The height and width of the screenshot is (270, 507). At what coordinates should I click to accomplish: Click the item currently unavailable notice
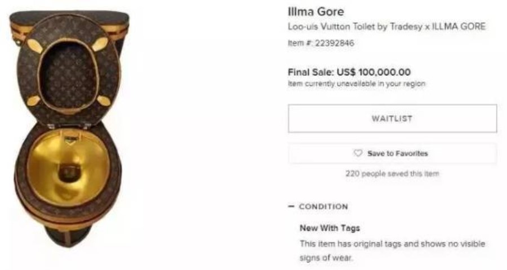357,84
